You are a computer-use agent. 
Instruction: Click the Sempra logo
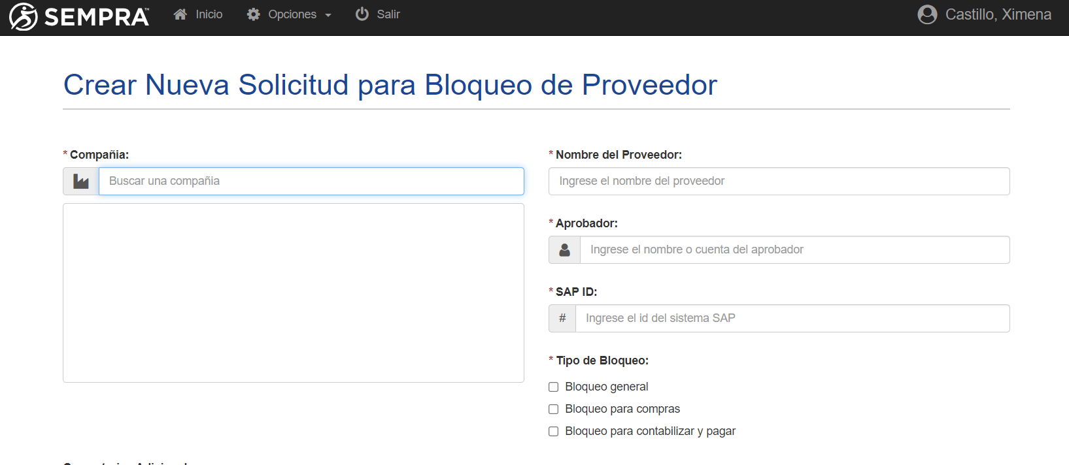pos(79,16)
